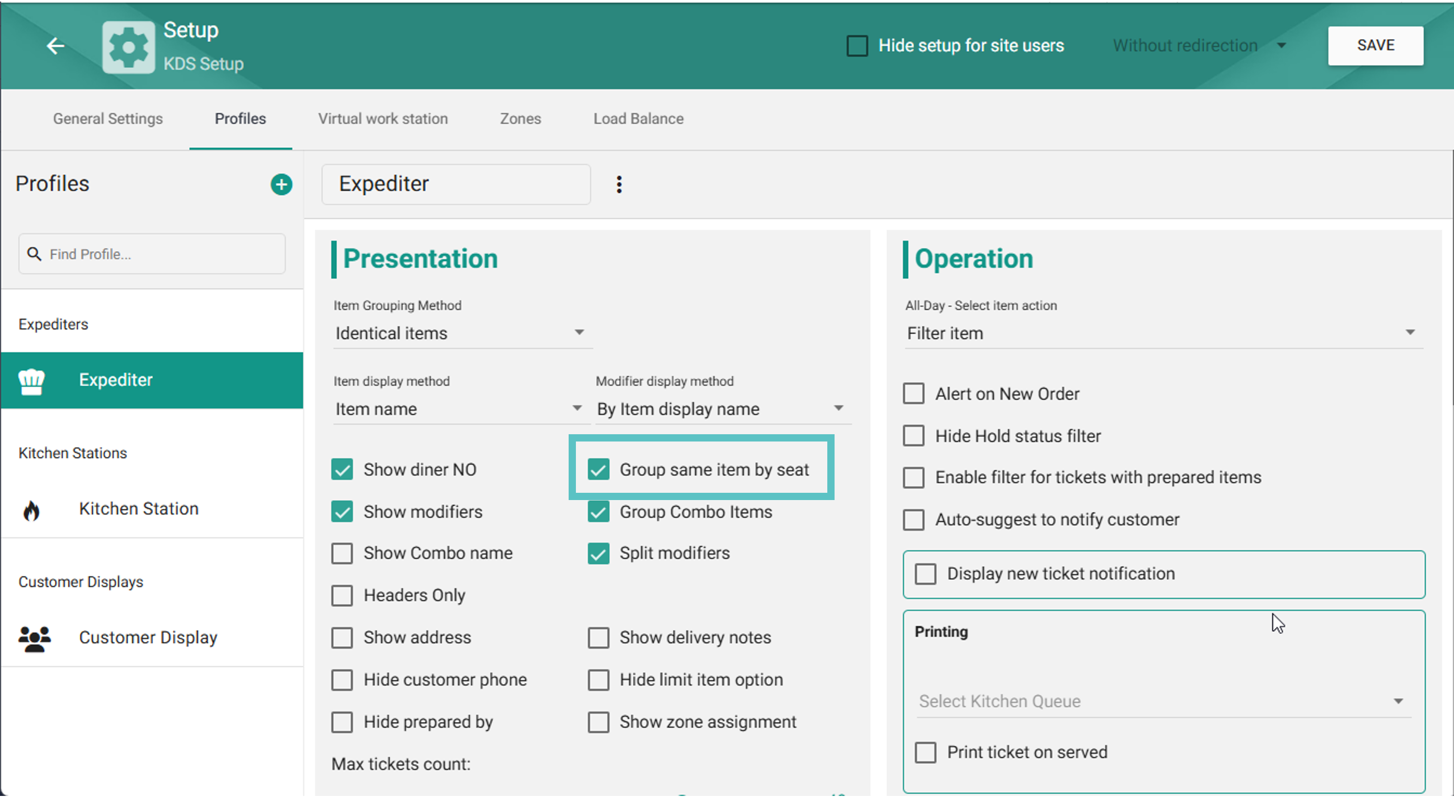This screenshot has height=798, width=1454.
Task: Click the Find Profile search field
Action: click(x=152, y=254)
